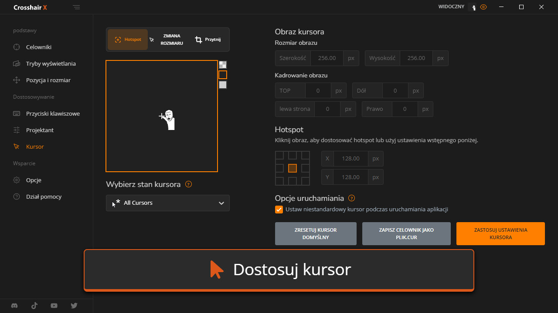Screen dimensions: 558x313
Task: Open the Celowniki section in the sidebar
Action: click(x=39, y=47)
